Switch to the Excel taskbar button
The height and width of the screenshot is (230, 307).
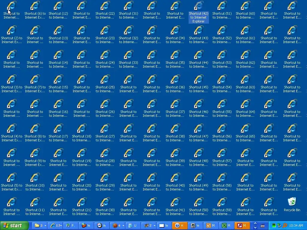click(x=226, y=226)
